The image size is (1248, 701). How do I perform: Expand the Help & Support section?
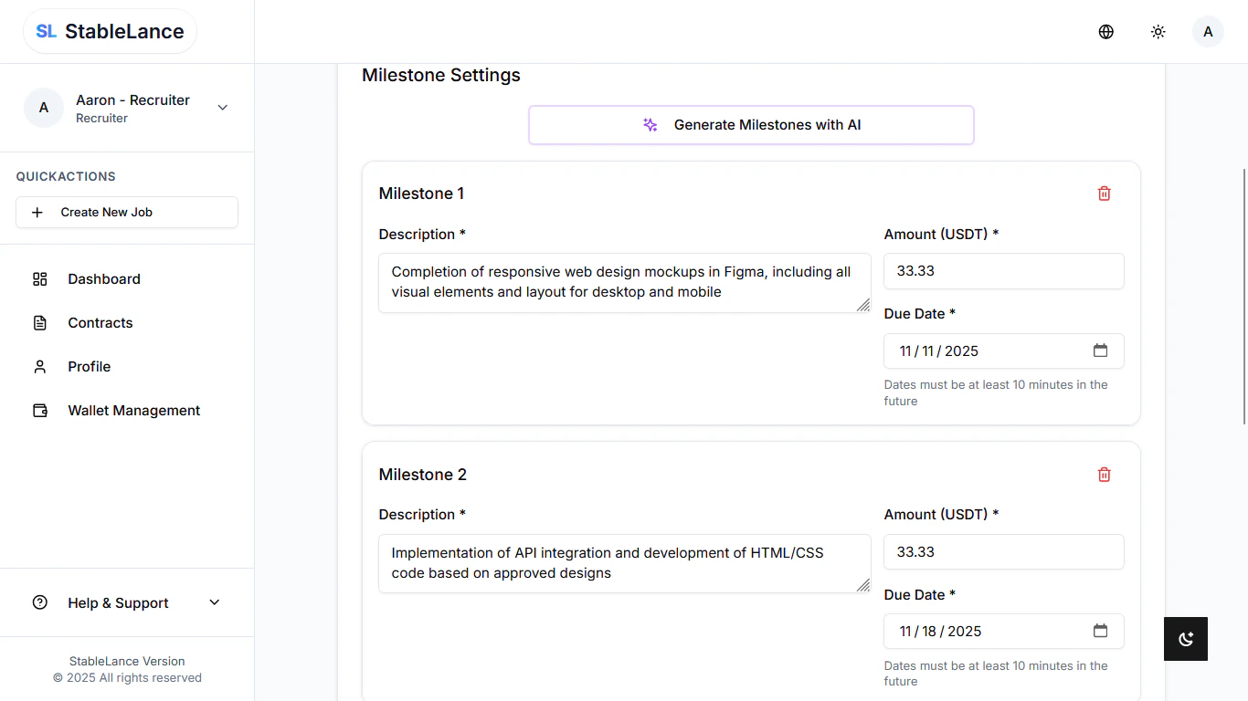[x=214, y=602]
